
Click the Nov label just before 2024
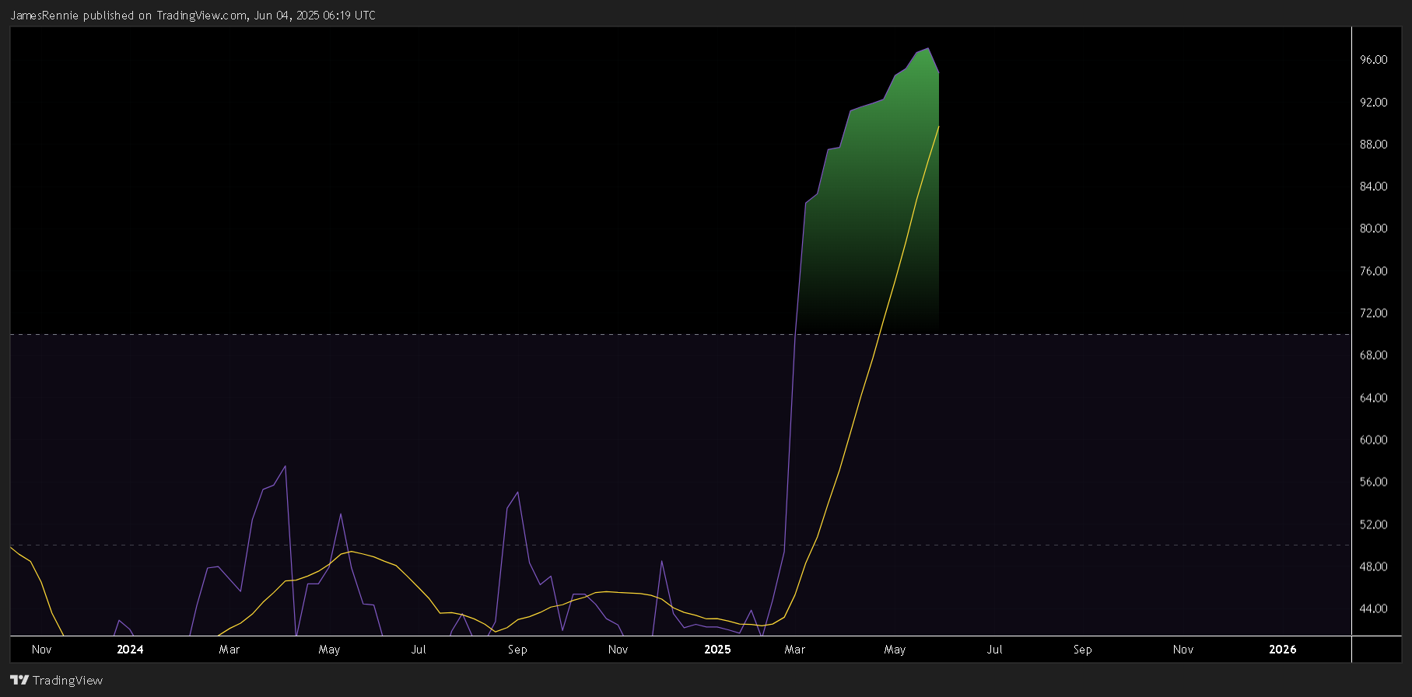pos(42,649)
